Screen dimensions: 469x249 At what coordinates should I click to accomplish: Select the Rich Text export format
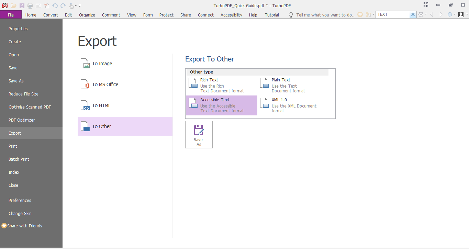click(x=221, y=86)
